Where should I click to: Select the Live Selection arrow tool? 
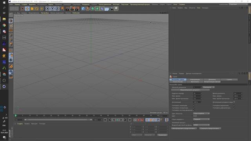22,9
